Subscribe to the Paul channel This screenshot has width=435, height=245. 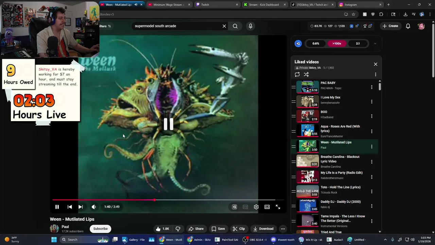100,229
